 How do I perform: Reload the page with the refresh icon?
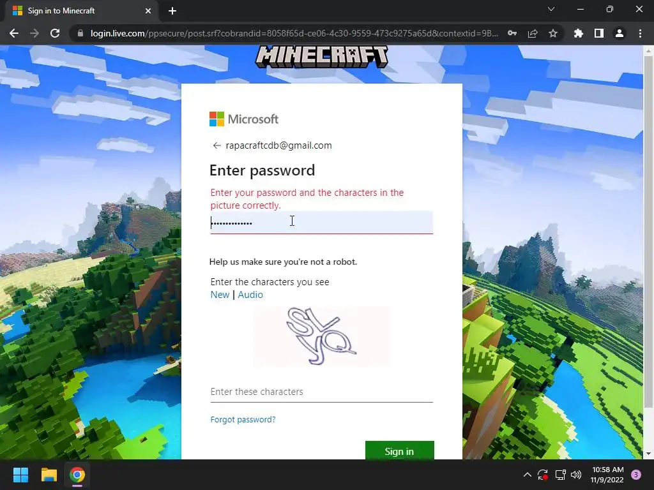coord(55,33)
